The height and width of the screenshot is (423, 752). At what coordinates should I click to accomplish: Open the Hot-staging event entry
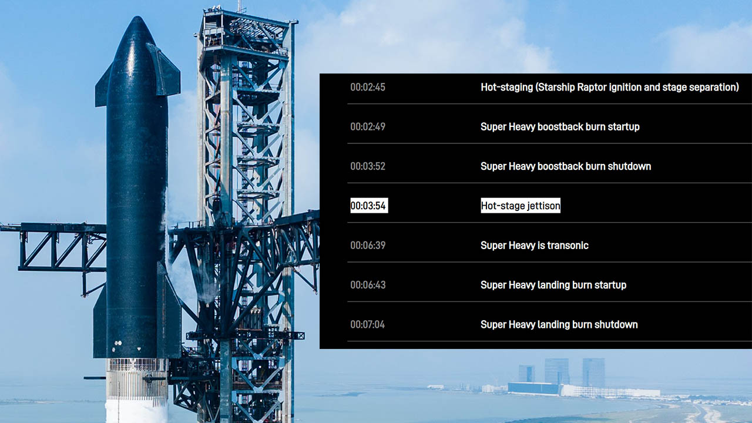(610, 87)
